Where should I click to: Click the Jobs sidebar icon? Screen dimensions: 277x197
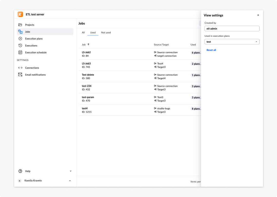tap(20, 32)
